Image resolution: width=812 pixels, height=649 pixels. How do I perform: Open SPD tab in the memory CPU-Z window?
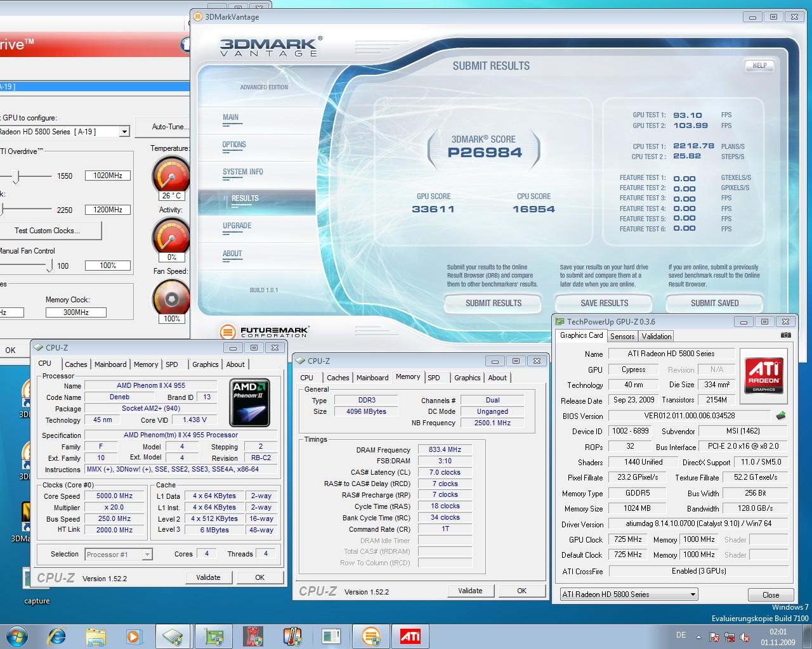point(434,378)
